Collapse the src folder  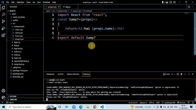[25, 23]
